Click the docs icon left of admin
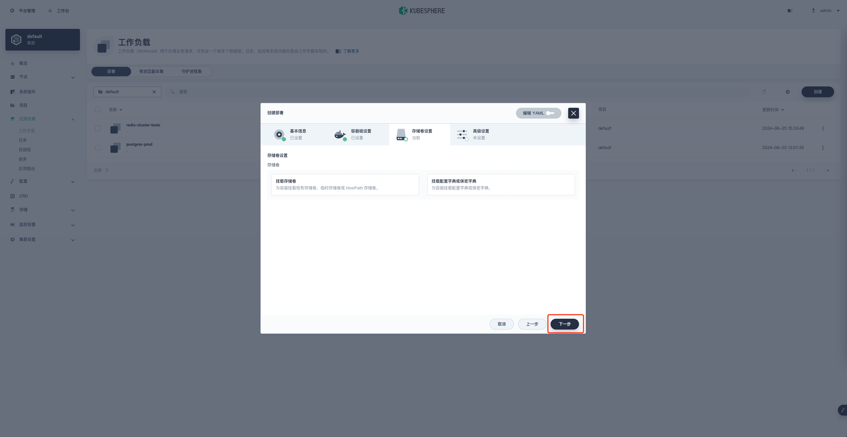This screenshot has height=437, width=847. 790,11
